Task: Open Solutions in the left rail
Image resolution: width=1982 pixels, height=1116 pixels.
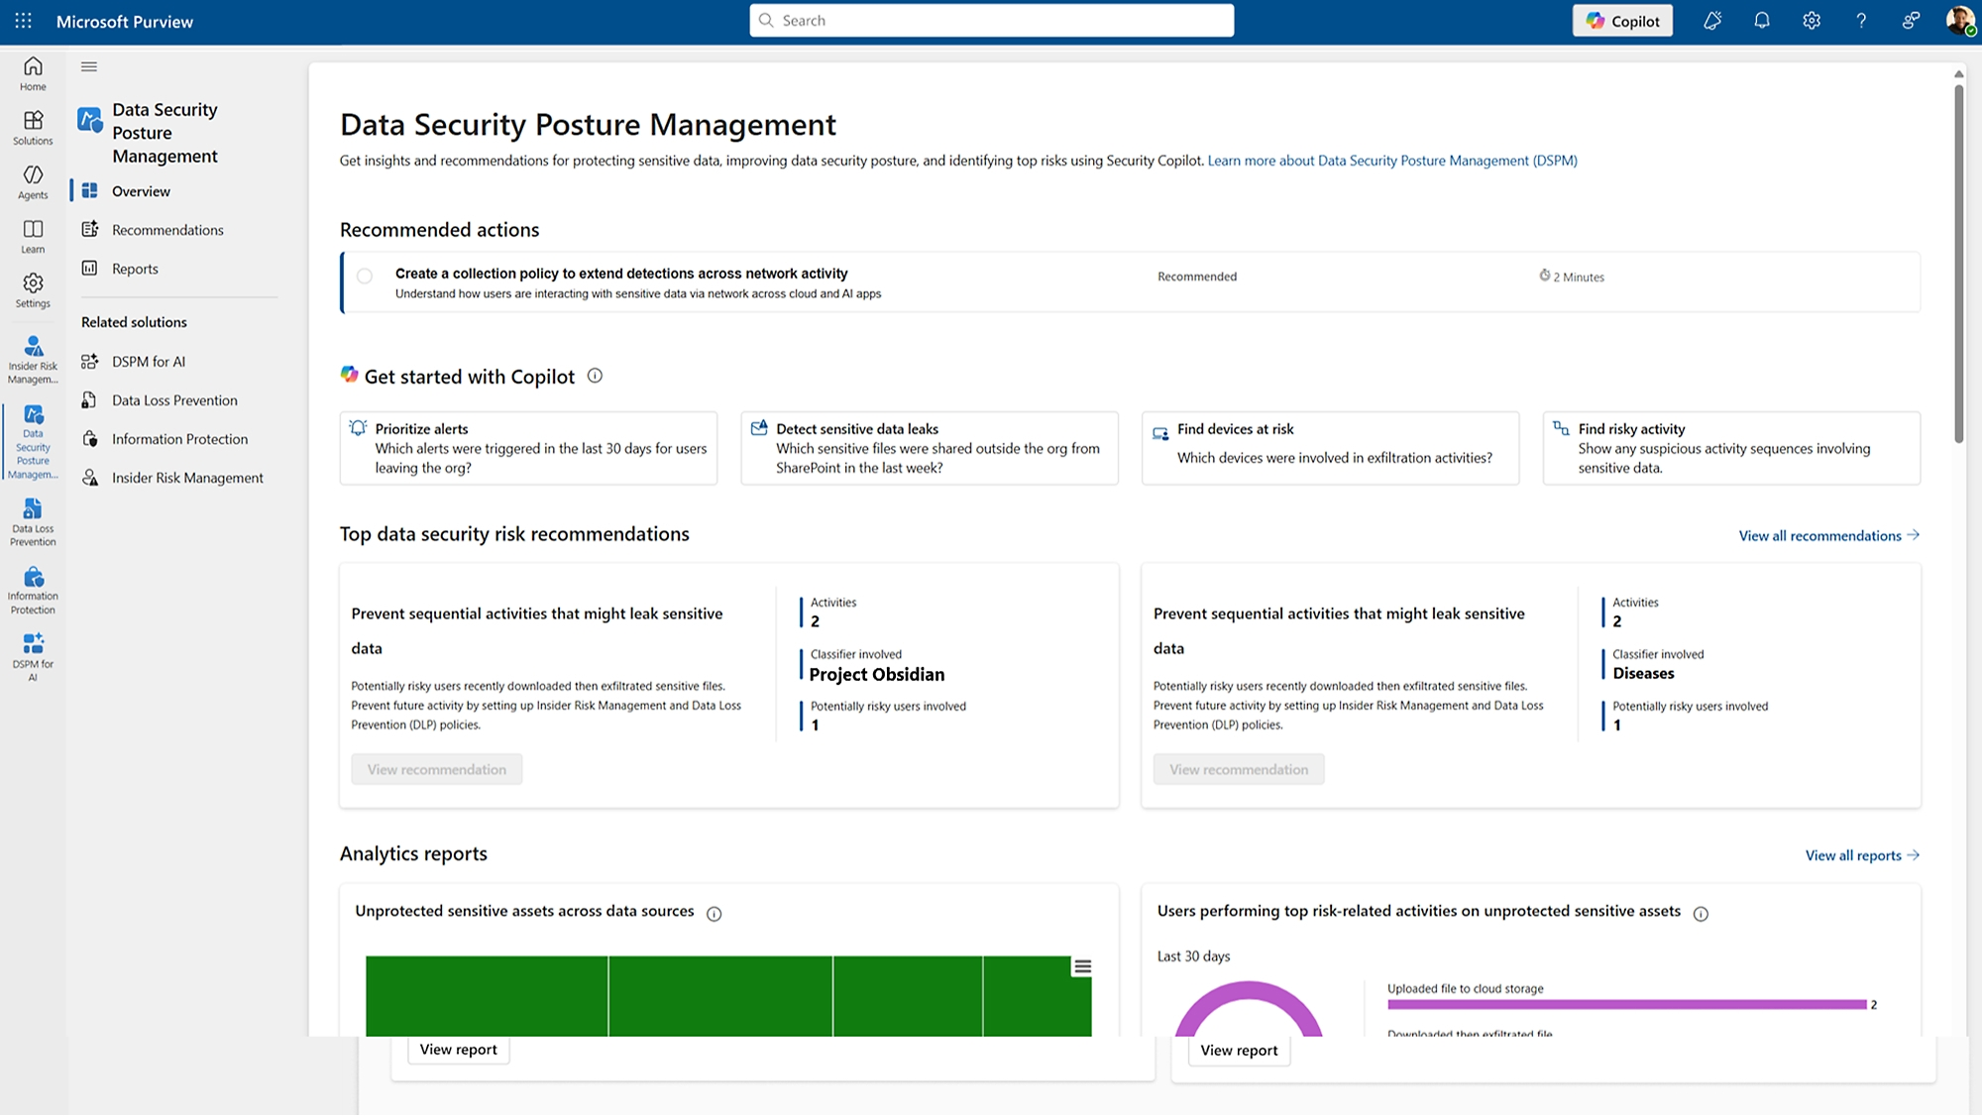Action: click(x=33, y=128)
